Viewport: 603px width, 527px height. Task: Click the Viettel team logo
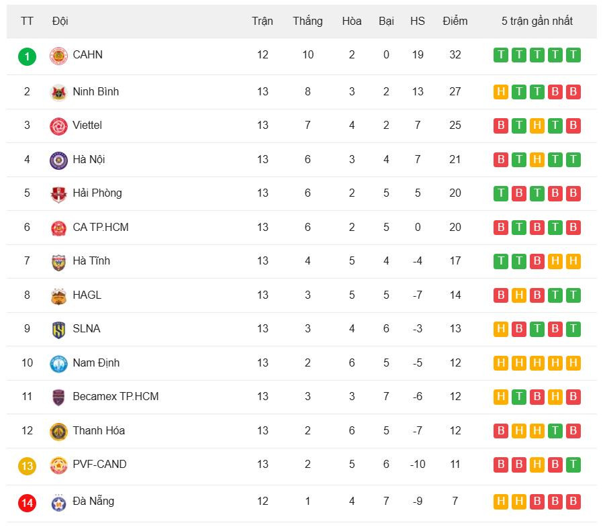58,126
